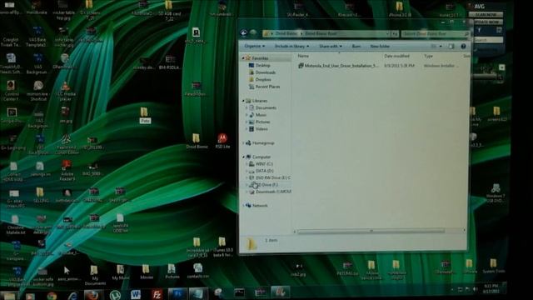Click the Burn toolbar button
Image resolution: width=533 pixels, height=300 pixels.
[x=356, y=46]
